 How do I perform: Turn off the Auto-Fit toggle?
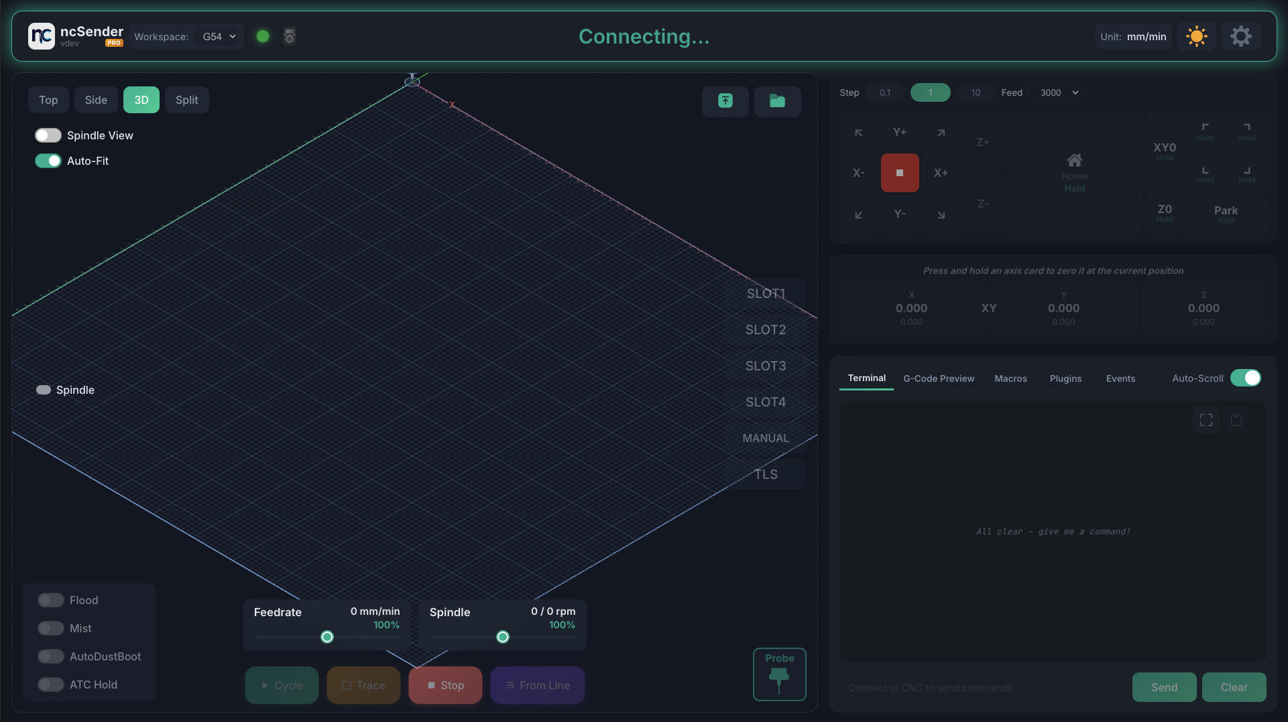click(48, 161)
